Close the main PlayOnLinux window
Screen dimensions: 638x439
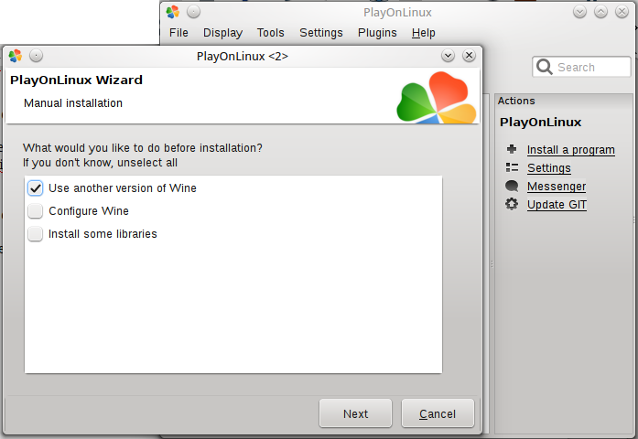pyautogui.click(x=622, y=12)
